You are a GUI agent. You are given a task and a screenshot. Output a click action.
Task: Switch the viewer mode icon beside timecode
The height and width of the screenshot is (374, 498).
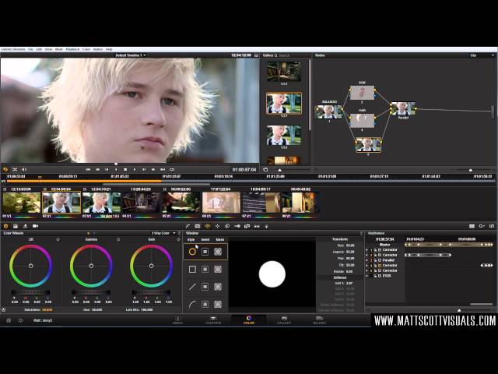click(x=256, y=55)
